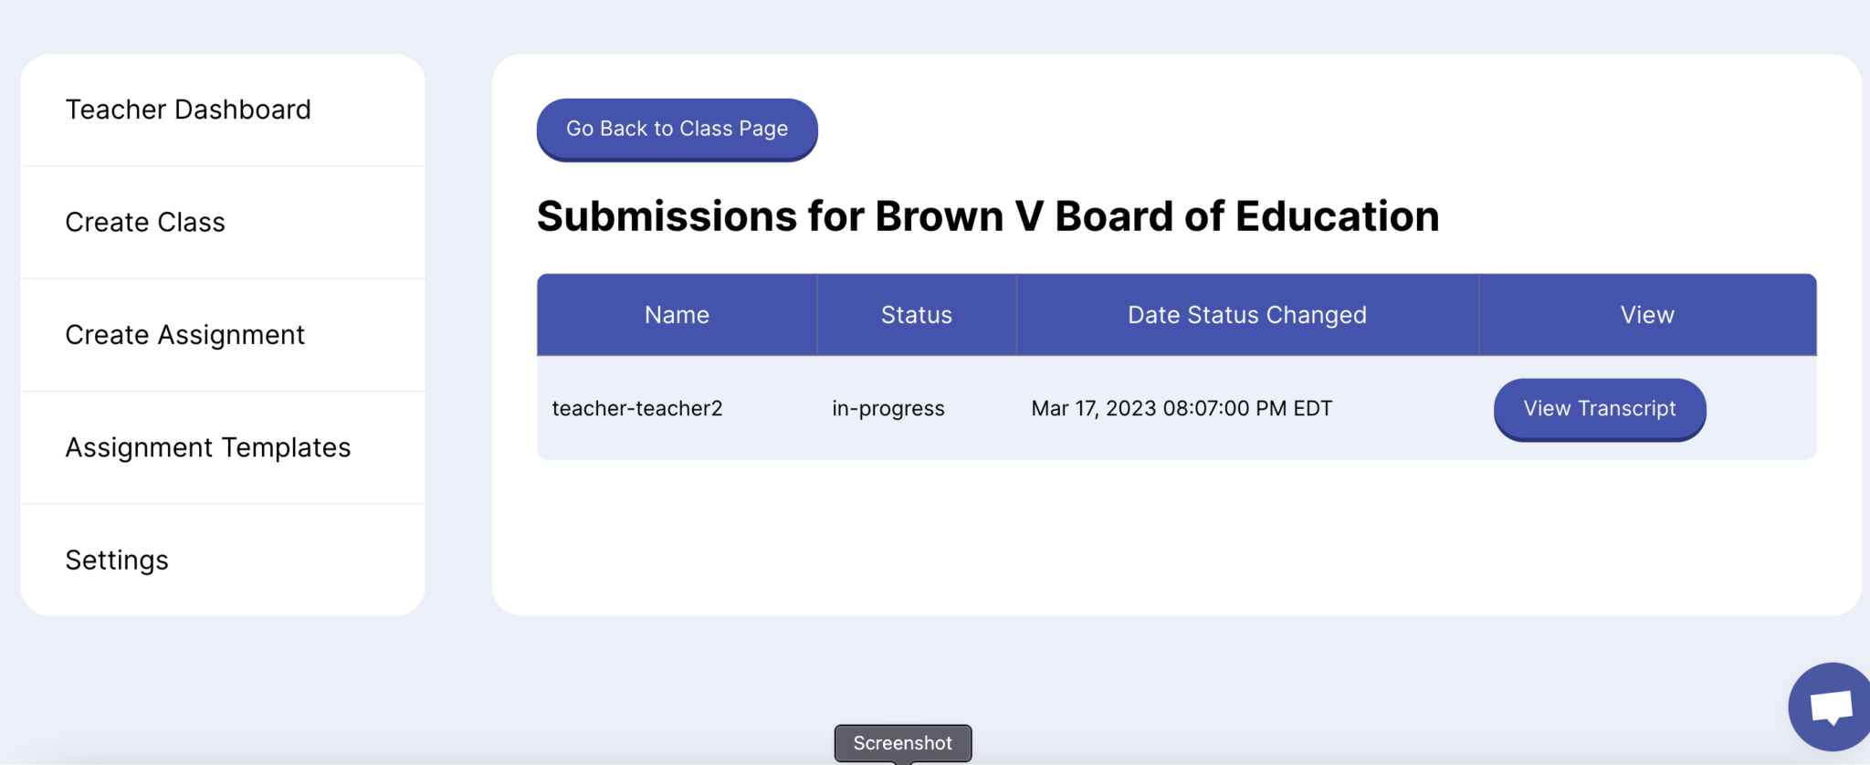
Task: Click the View column header
Action: (1646, 315)
